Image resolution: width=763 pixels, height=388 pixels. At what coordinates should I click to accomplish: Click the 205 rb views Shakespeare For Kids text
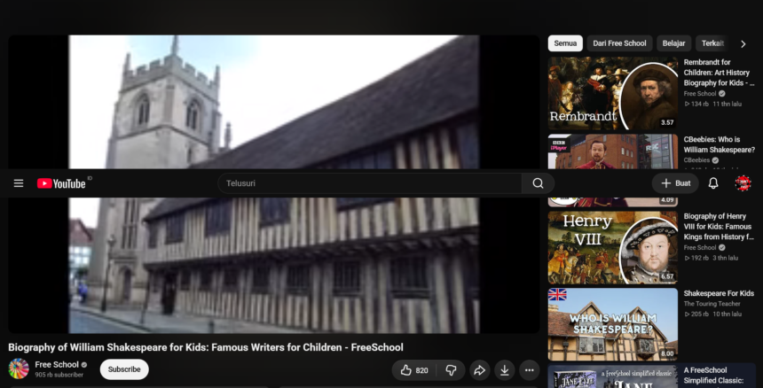point(696,314)
